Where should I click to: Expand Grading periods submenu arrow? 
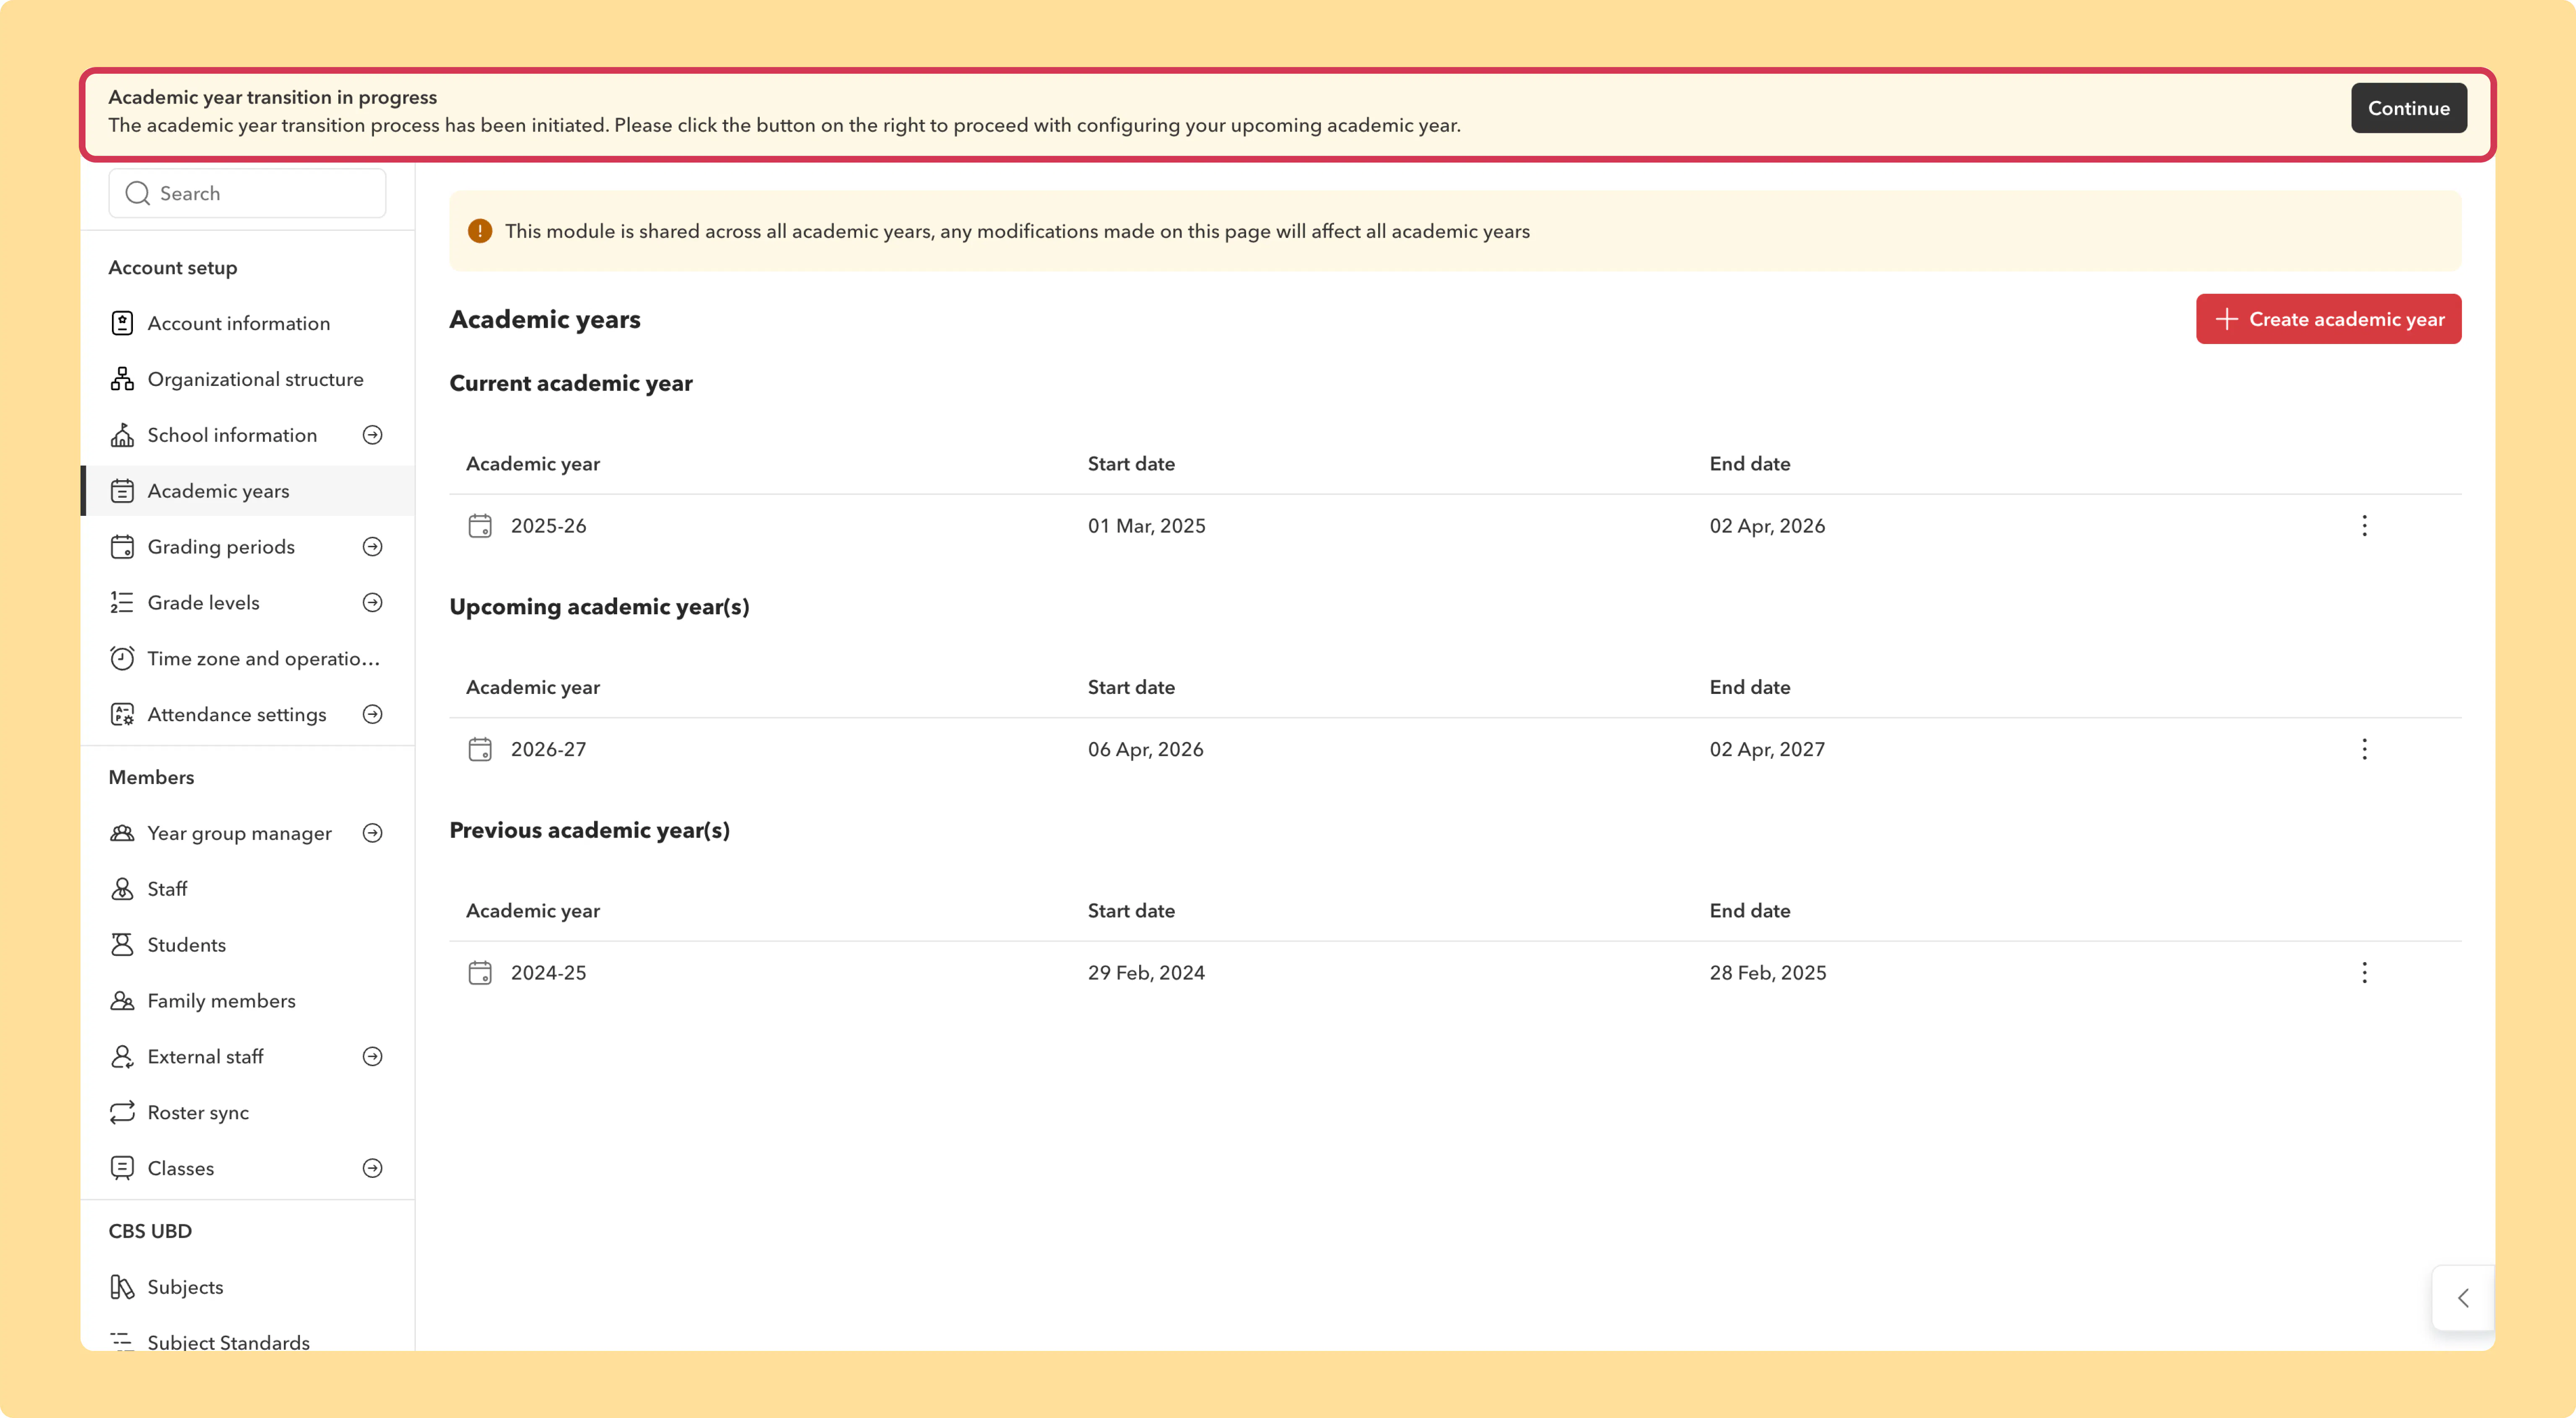tap(372, 546)
